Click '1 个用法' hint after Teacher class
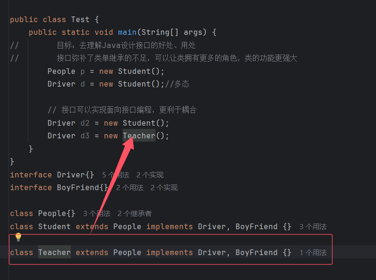 pos(313,252)
